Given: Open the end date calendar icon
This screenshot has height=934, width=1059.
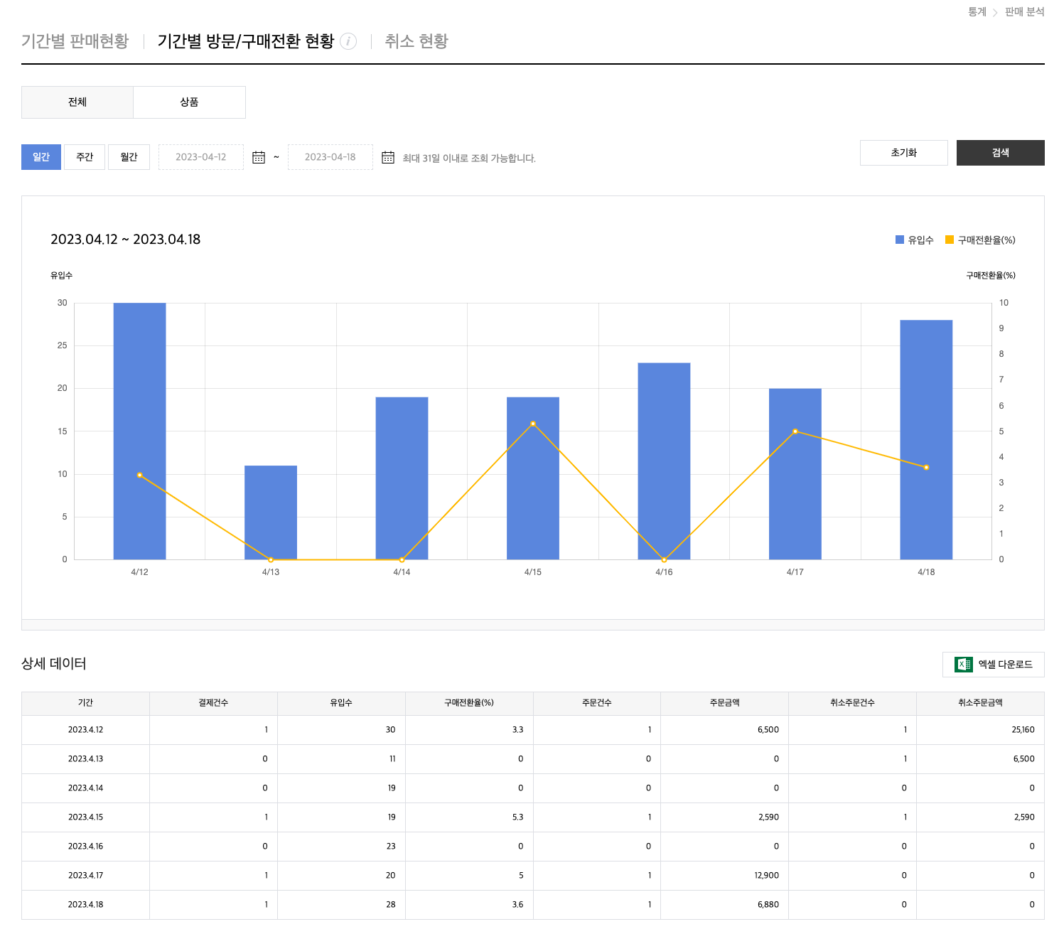Looking at the screenshot, I should 388,157.
